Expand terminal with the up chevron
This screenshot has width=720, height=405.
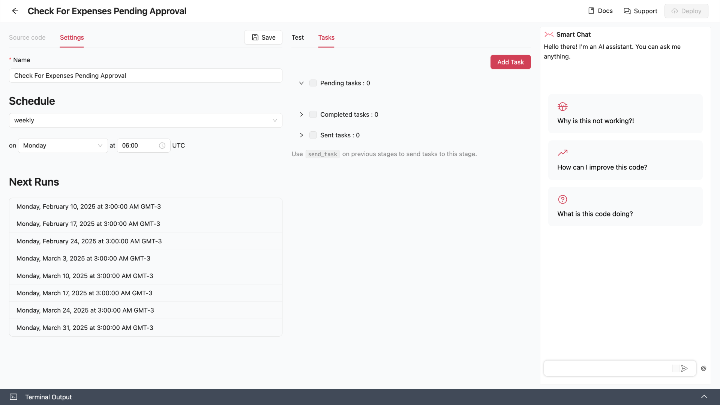704,397
